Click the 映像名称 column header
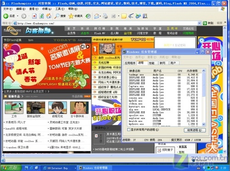The width and height of the screenshot is (230, 171). (x=140, y=71)
